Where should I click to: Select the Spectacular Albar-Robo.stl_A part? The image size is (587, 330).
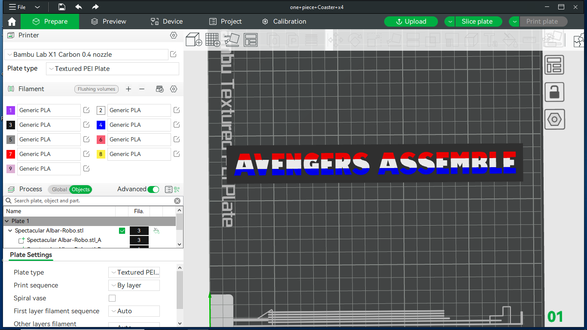(x=64, y=240)
